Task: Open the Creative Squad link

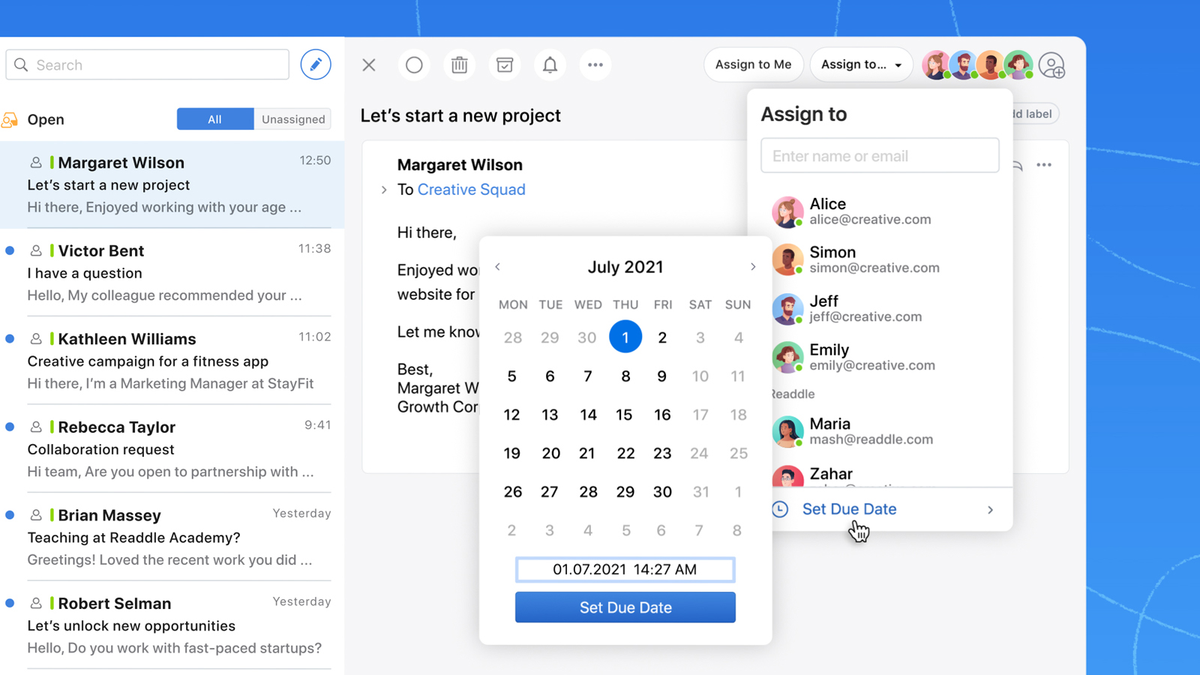Action: click(x=471, y=190)
